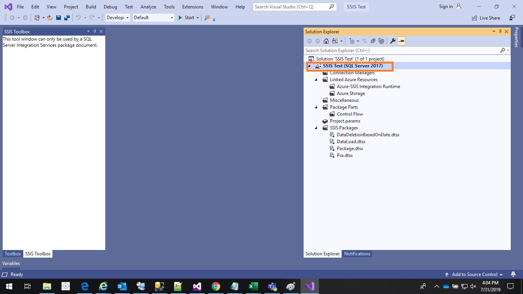Toggle Preview Selected Items in Solution Explorer
This screenshot has height=294, width=523.
click(382, 41)
